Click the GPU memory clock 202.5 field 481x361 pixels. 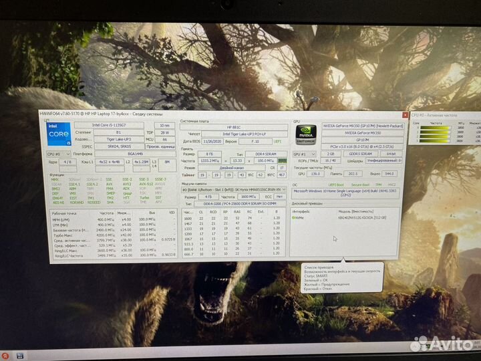pyautogui.click(x=353, y=174)
